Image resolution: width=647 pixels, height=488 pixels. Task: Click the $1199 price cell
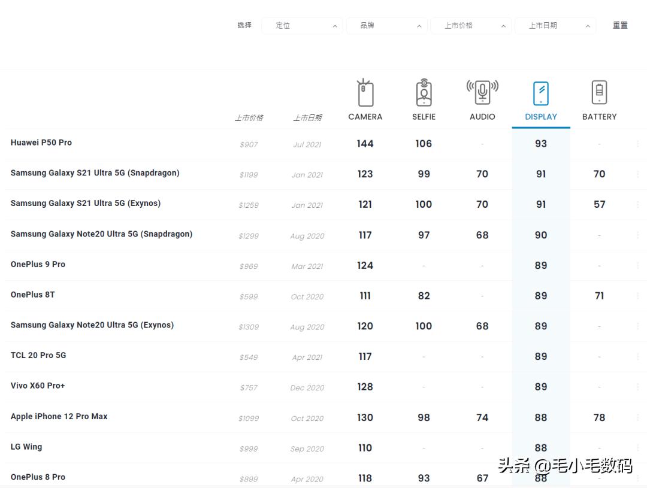pos(249,175)
